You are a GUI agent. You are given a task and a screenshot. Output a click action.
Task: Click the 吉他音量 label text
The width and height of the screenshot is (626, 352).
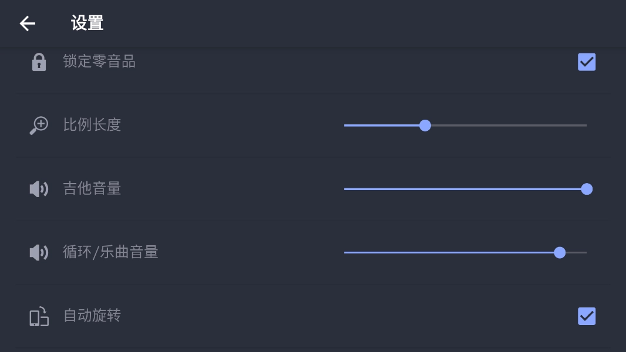click(92, 188)
